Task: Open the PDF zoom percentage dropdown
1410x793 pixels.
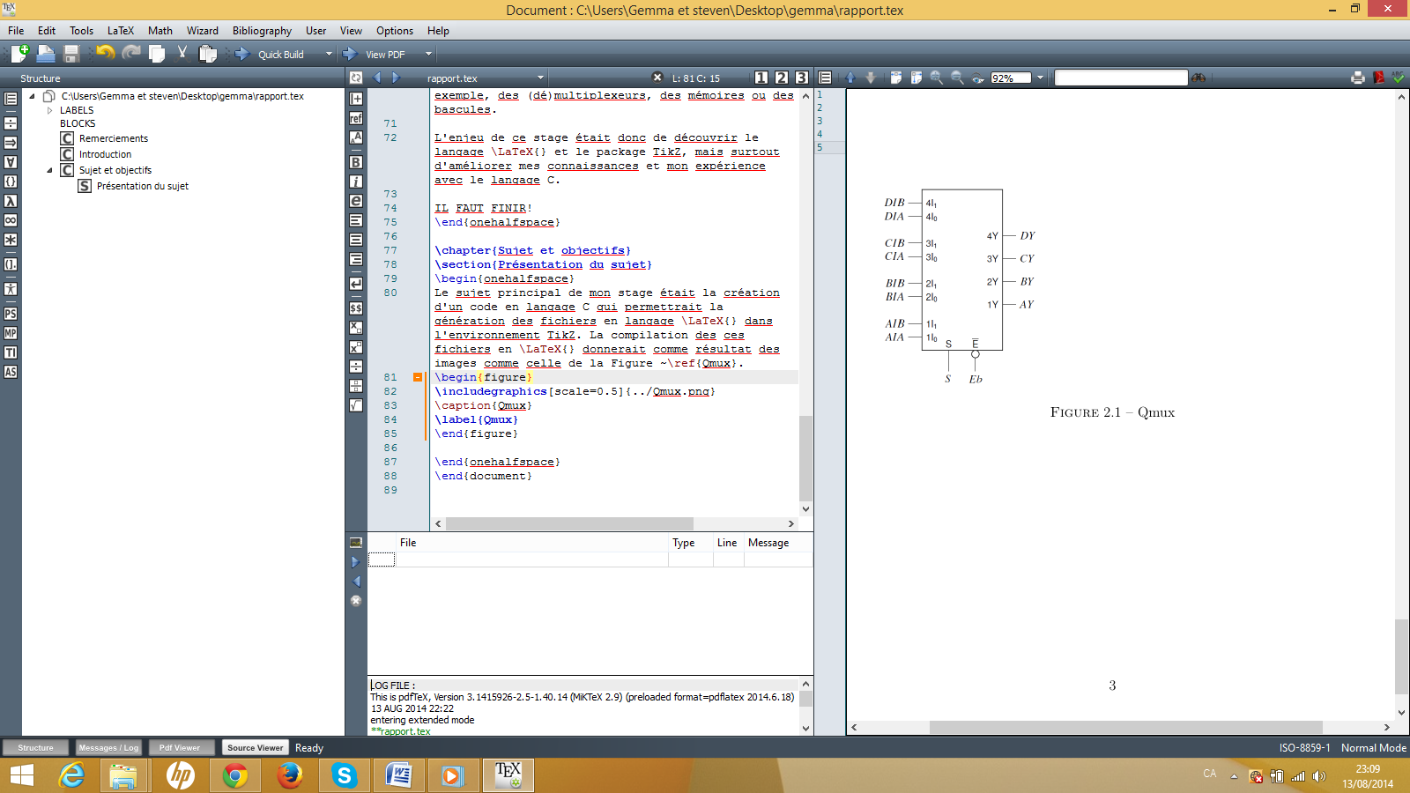Action: [x=1040, y=78]
